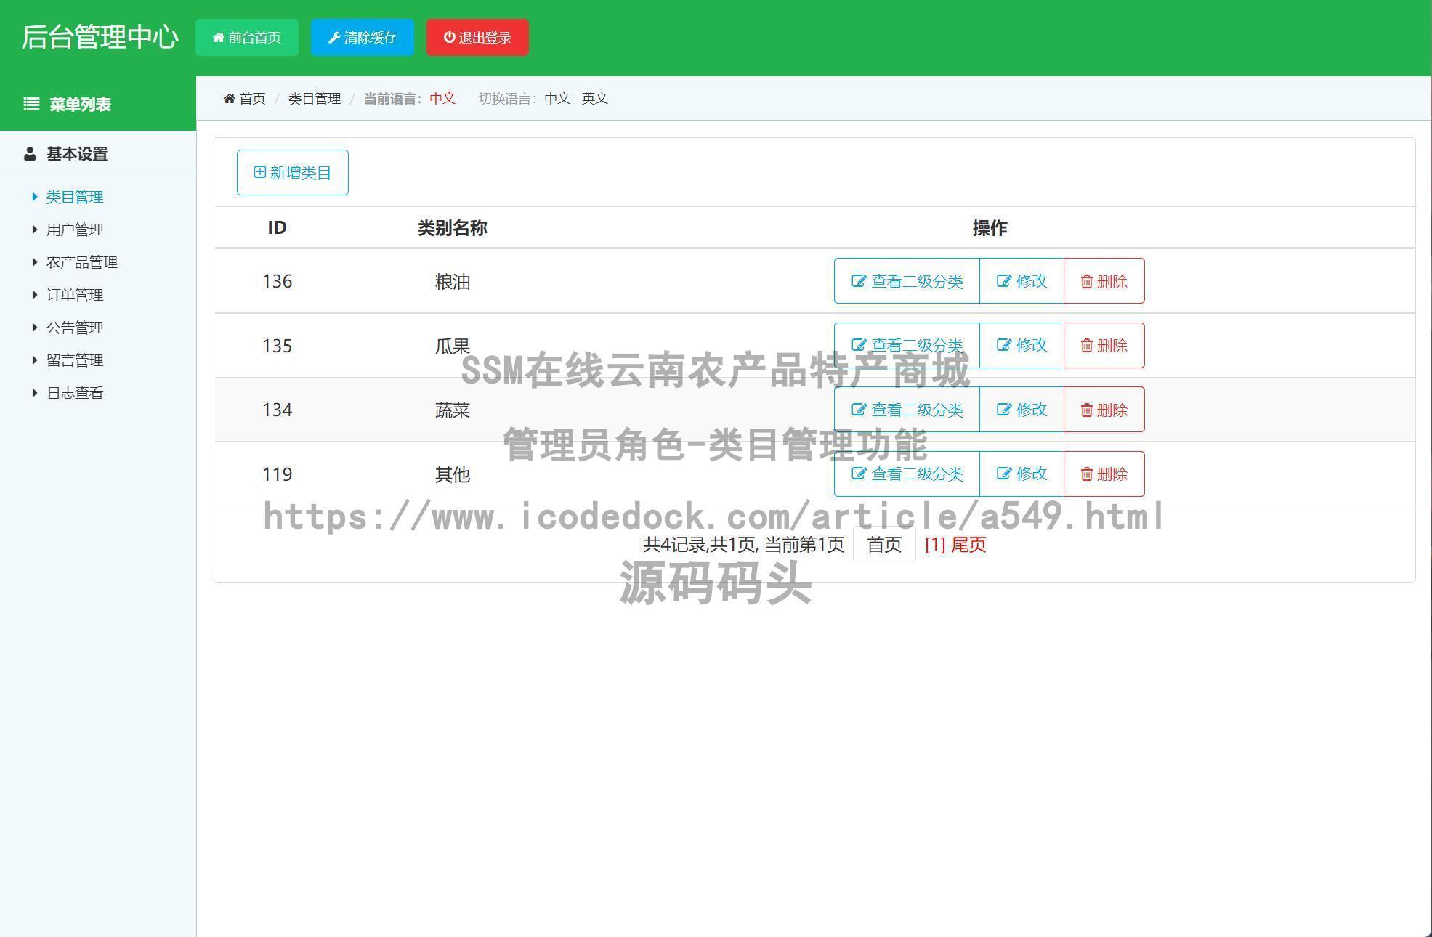Expand 日志查看 sidebar arrow
1432x937 pixels.
(34, 393)
